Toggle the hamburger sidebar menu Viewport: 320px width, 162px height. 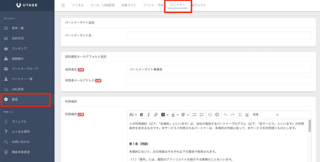(x=63, y=6)
